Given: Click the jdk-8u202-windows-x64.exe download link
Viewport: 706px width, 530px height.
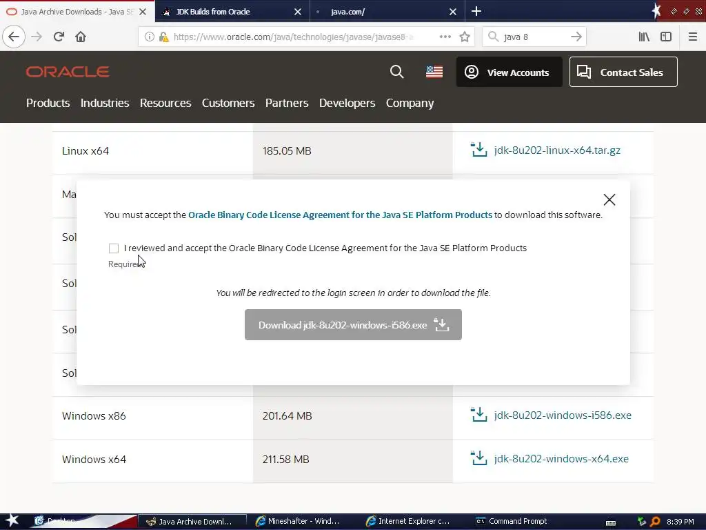Looking at the screenshot, I should click(561, 458).
